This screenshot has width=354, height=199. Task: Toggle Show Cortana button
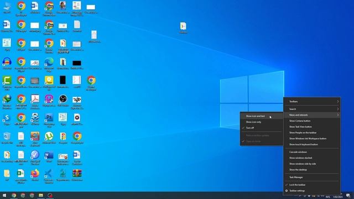tap(312, 121)
